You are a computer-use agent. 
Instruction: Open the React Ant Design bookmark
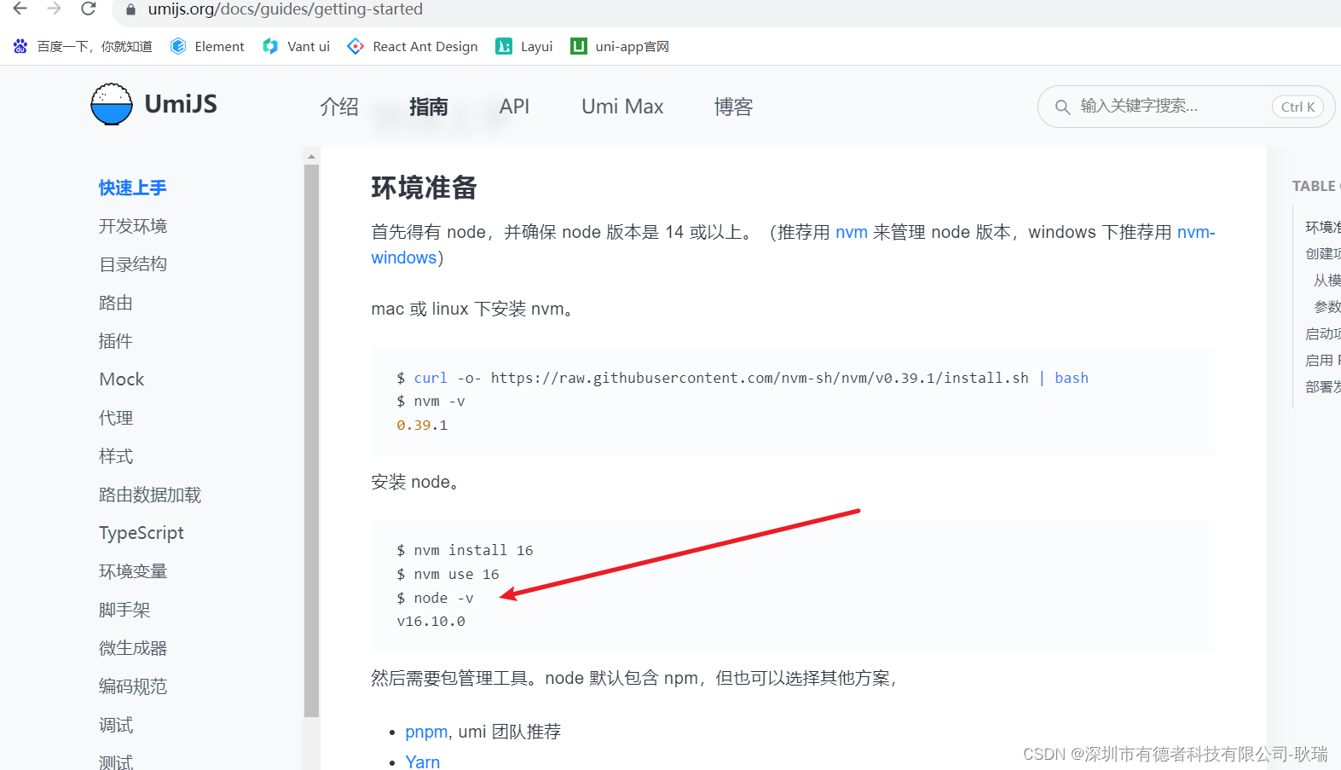coord(413,46)
